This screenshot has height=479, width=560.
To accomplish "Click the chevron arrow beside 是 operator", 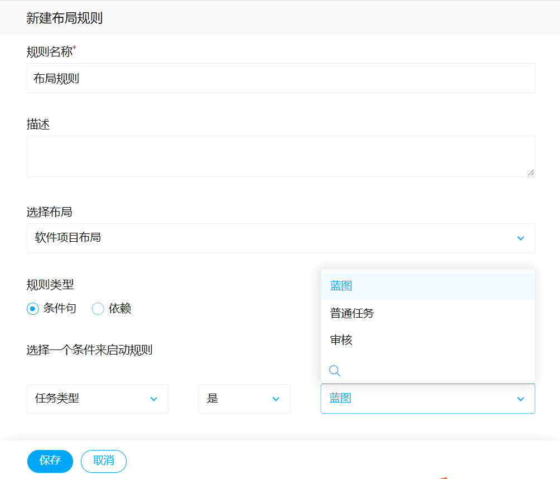I will tap(276, 399).
